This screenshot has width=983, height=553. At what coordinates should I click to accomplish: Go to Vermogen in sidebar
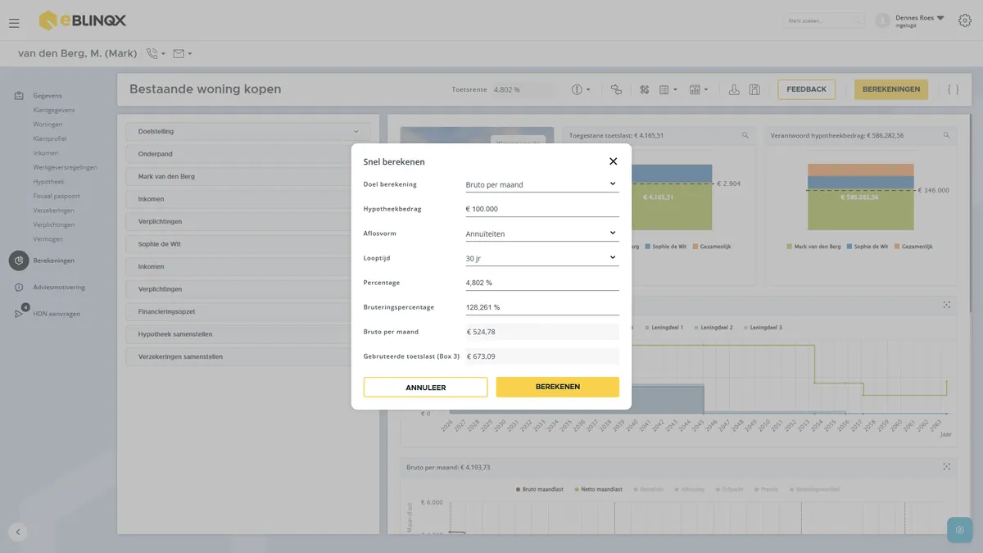48,239
